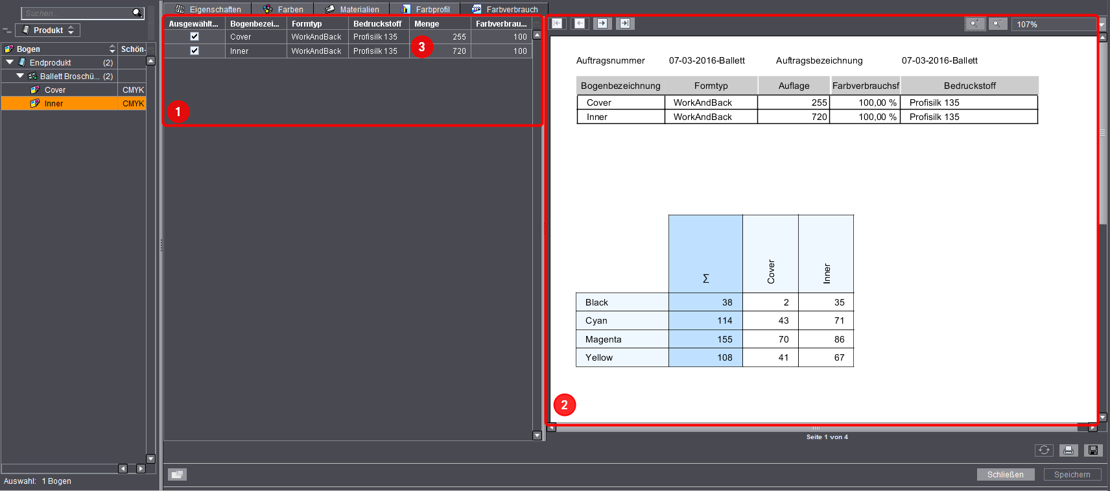Click the Bogen tree scrollbar down arrow
Image resolution: width=1110 pixels, height=491 pixels.
151,459
